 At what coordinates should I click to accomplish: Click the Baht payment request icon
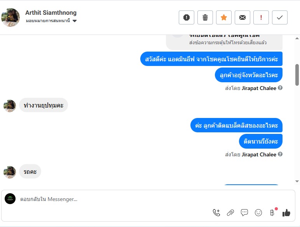coord(272,212)
